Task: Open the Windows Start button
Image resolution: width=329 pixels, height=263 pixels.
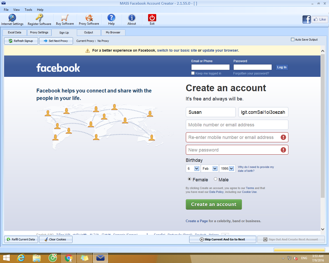Action: pos(6,258)
